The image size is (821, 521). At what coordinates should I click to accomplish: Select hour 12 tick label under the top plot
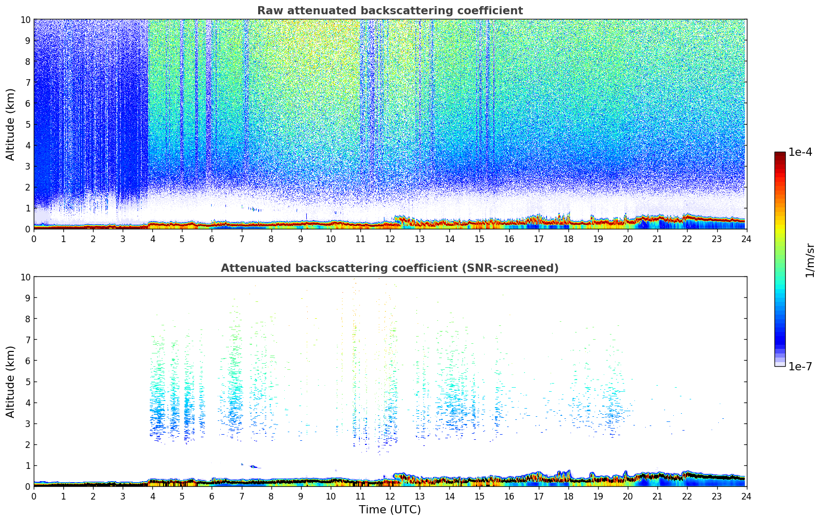390,239
